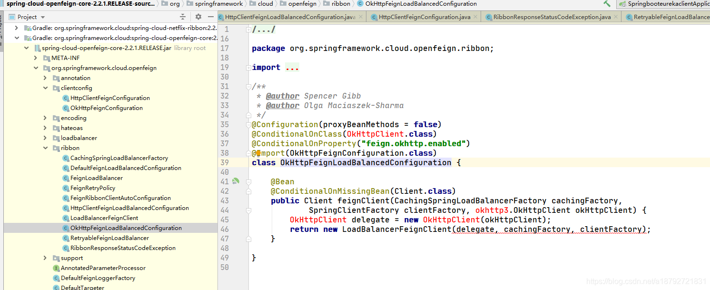Image resolution: width=710 pixels, height=290 pixels.
Task: Open the SpringbooteurekaclientApplication run configuration dropdown
Action: point(664,4)
